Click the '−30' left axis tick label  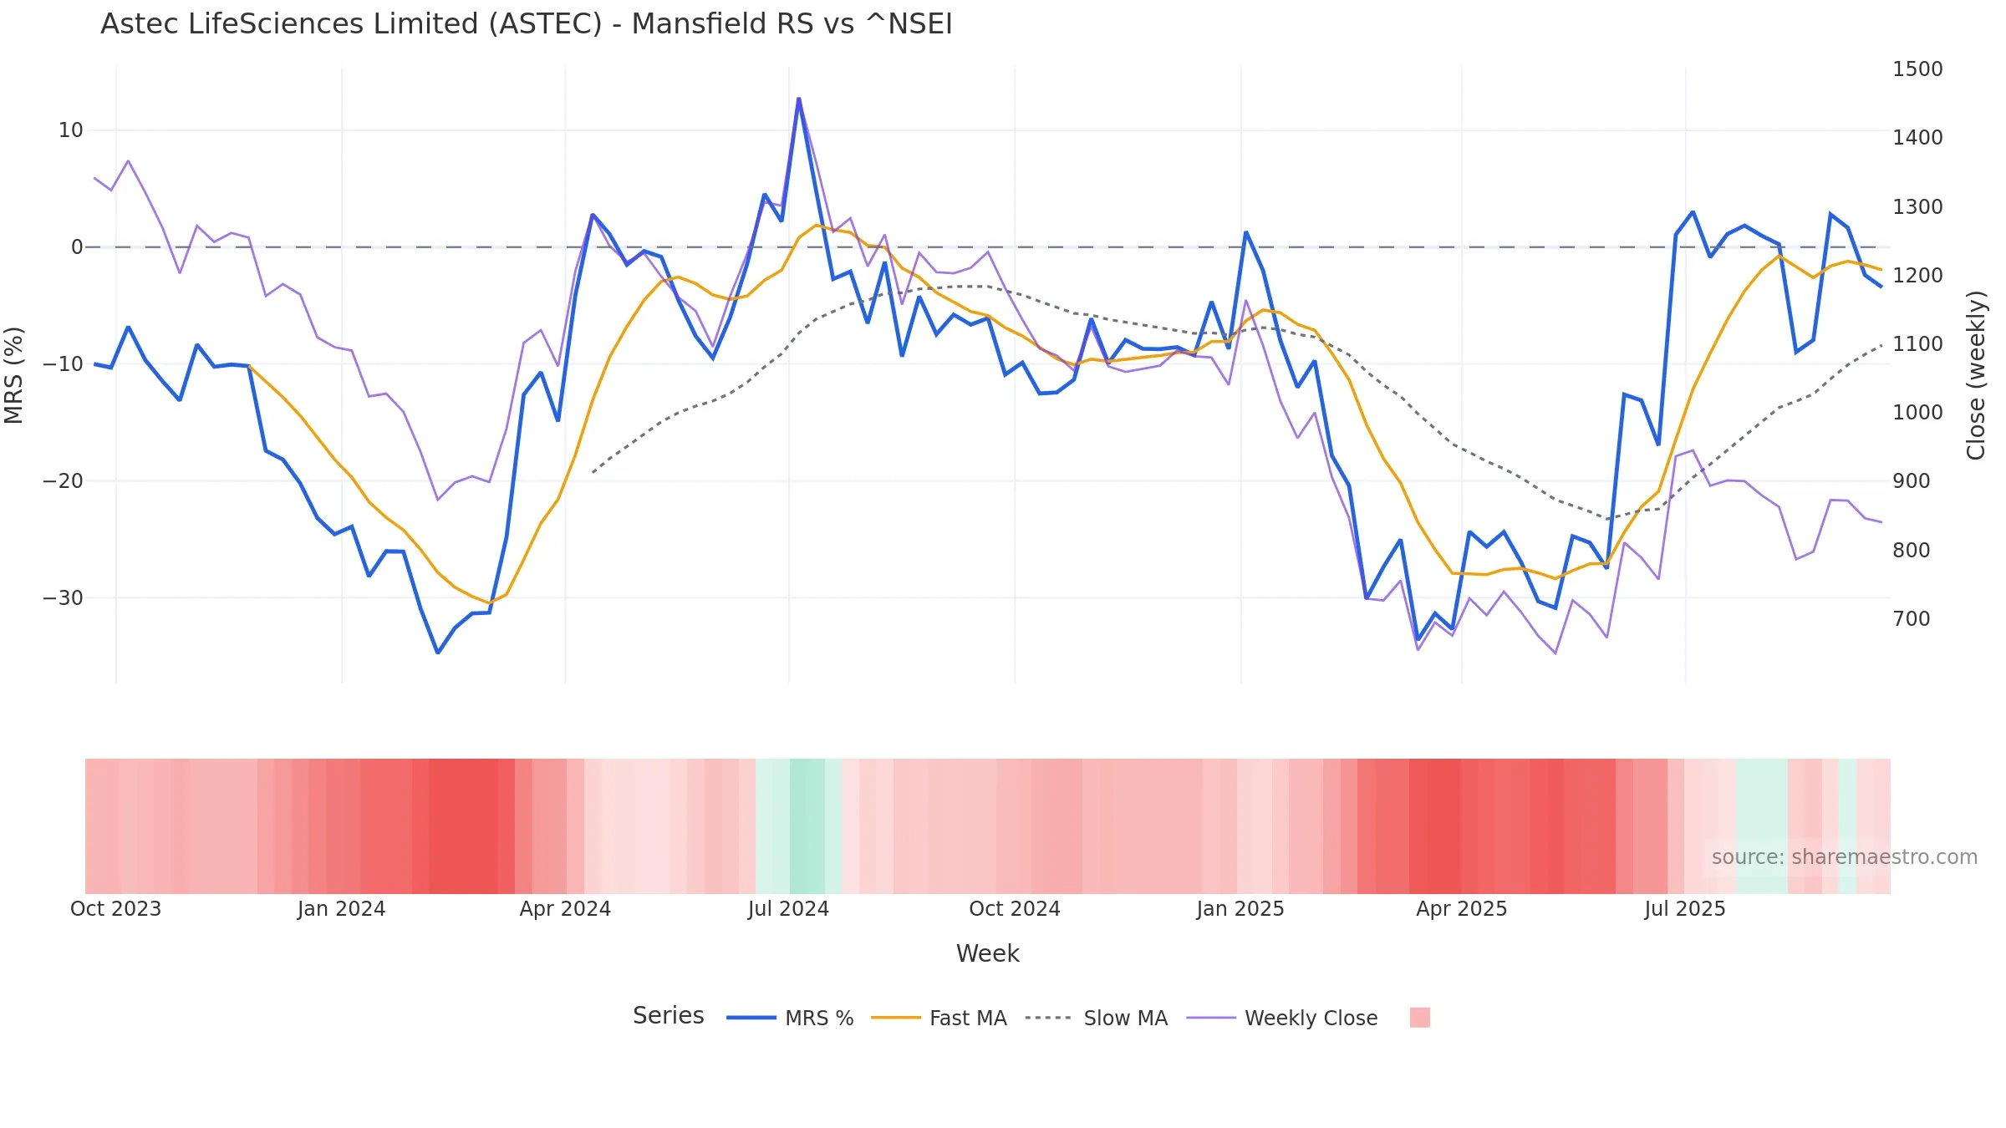click(x=64, y=598)
